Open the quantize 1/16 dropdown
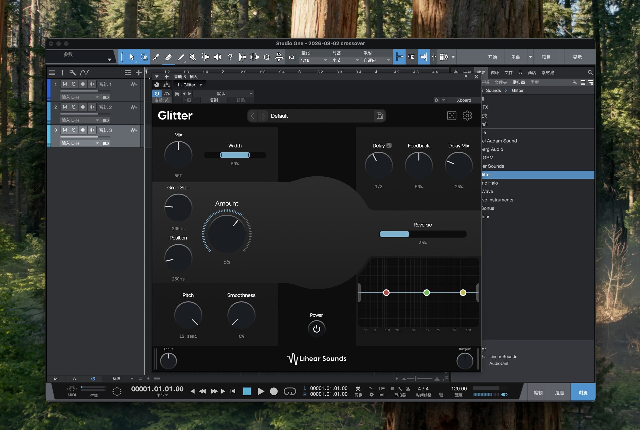The height and width of the screenshot is (430, 640). pos(314,60)
